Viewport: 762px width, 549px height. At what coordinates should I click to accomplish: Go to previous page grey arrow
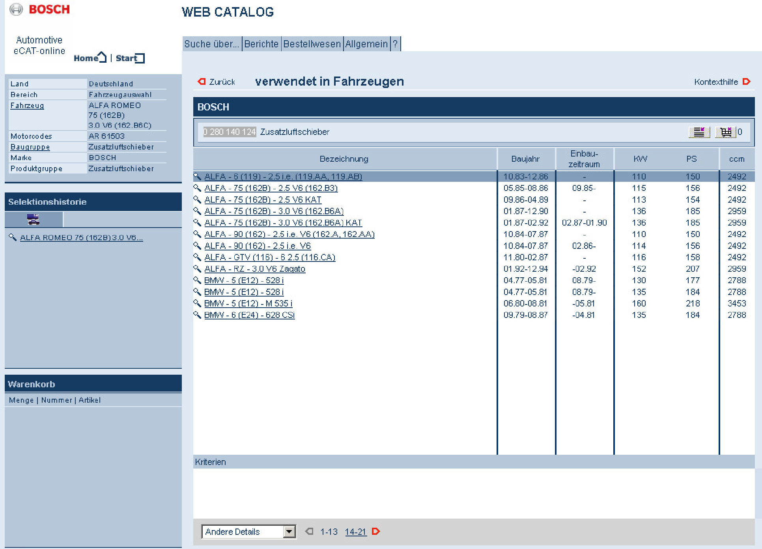coord(310,531)
